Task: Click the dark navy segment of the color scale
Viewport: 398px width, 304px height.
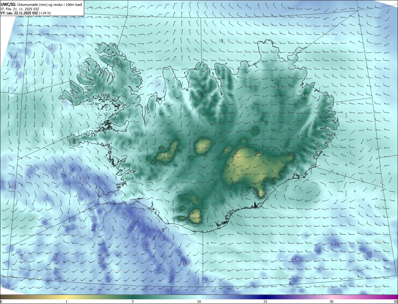Action: (265, 297)
